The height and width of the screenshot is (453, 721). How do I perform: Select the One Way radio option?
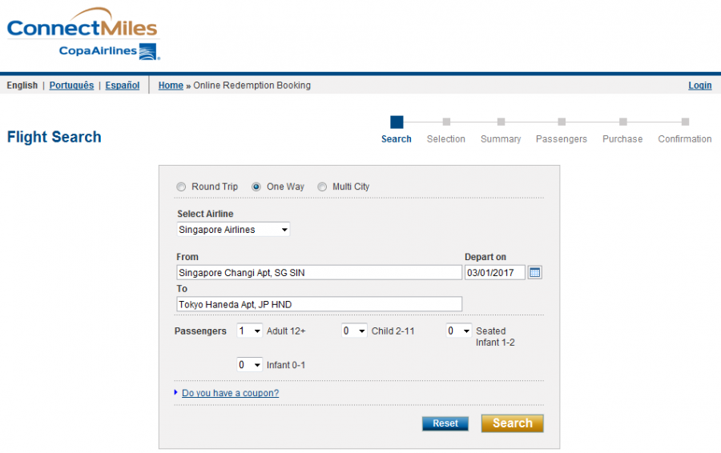tap(256, 187)
